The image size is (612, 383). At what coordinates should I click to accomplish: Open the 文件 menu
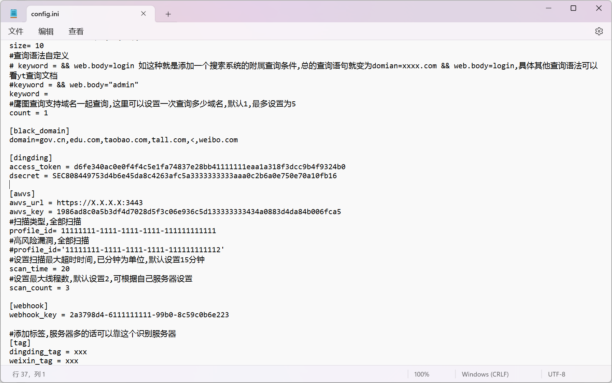point(16,31)
